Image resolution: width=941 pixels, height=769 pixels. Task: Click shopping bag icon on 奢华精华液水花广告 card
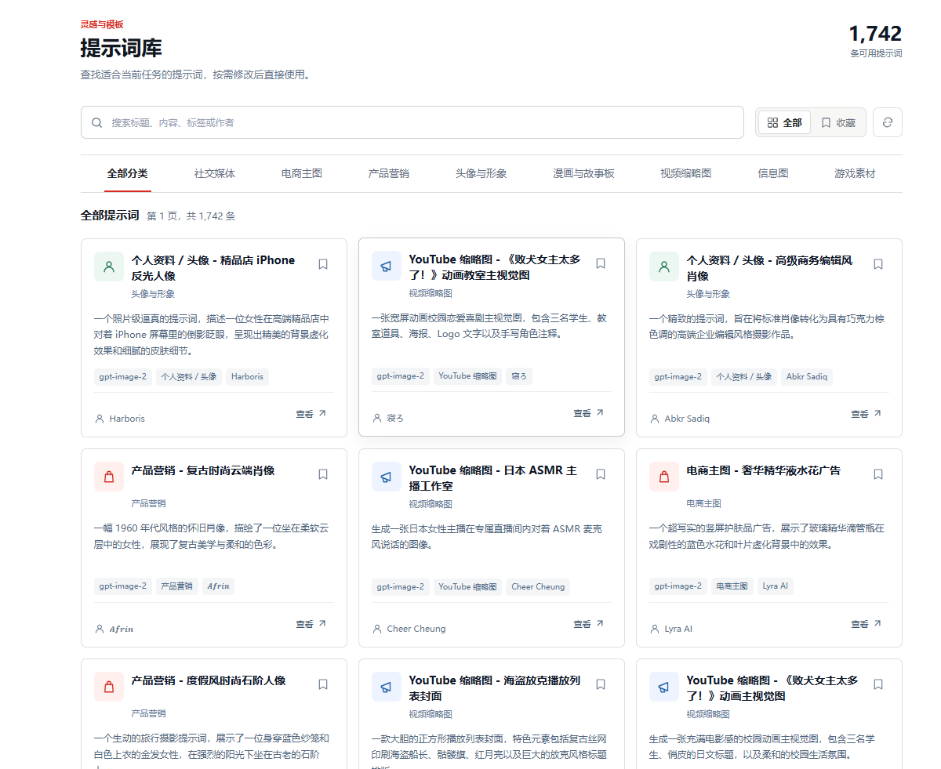point(664,477)
